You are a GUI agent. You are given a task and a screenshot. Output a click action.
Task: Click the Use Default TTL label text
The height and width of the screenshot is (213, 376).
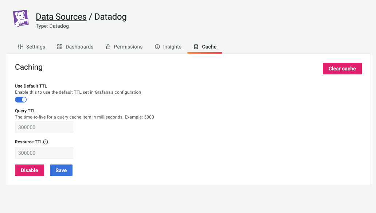[x=31, y=86]
